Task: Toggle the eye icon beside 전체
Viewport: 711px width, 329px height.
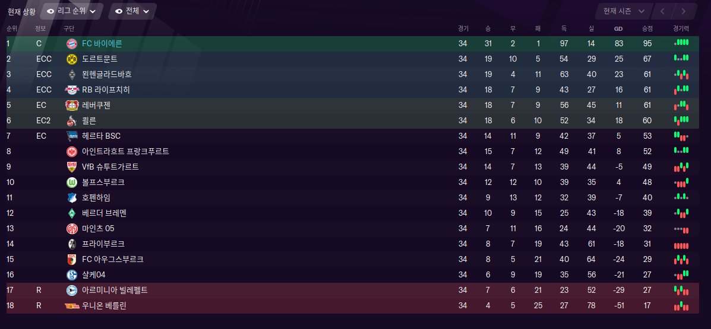Action: 119,11
